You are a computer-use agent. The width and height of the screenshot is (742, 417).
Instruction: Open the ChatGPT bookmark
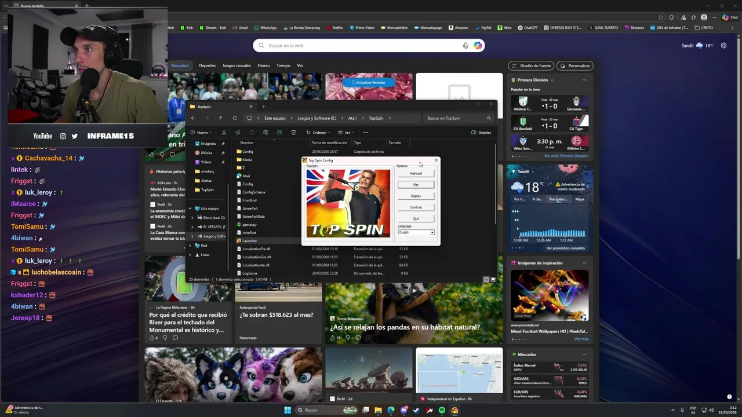[528, 27]
